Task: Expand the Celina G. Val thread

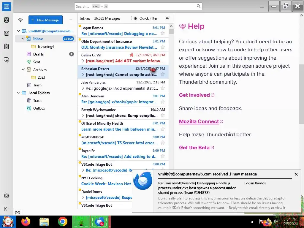Action: click(x=83, y=61)
